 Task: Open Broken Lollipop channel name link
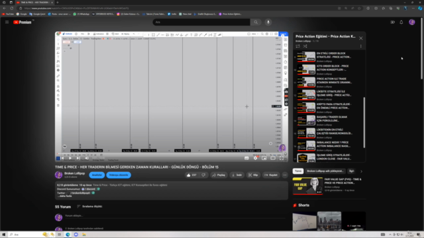coord(75,173)
